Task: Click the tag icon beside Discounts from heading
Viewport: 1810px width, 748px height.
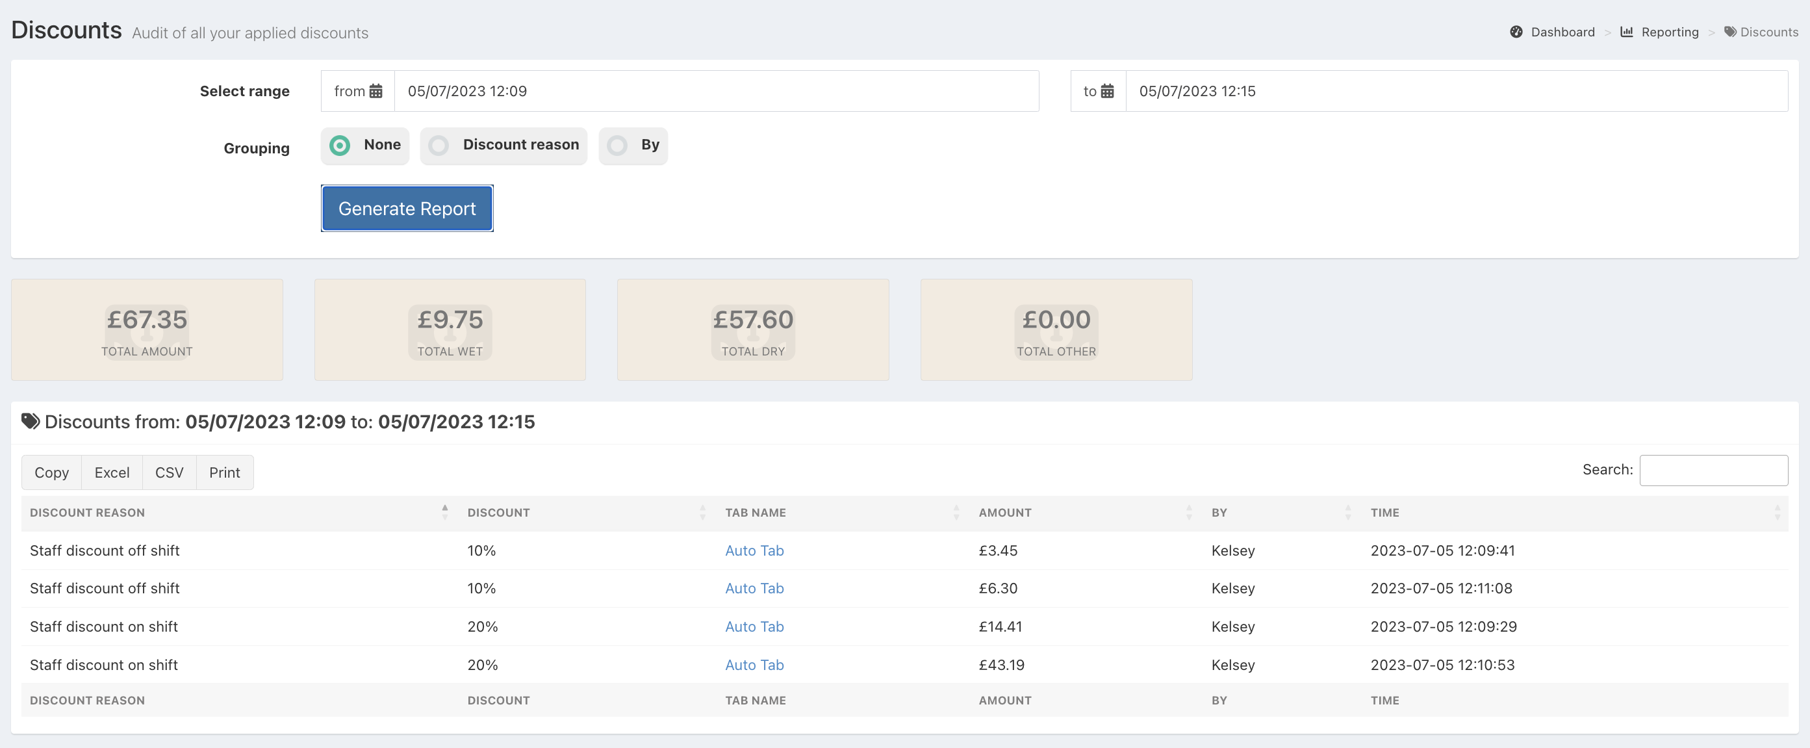Action: [x=31, y=421]
